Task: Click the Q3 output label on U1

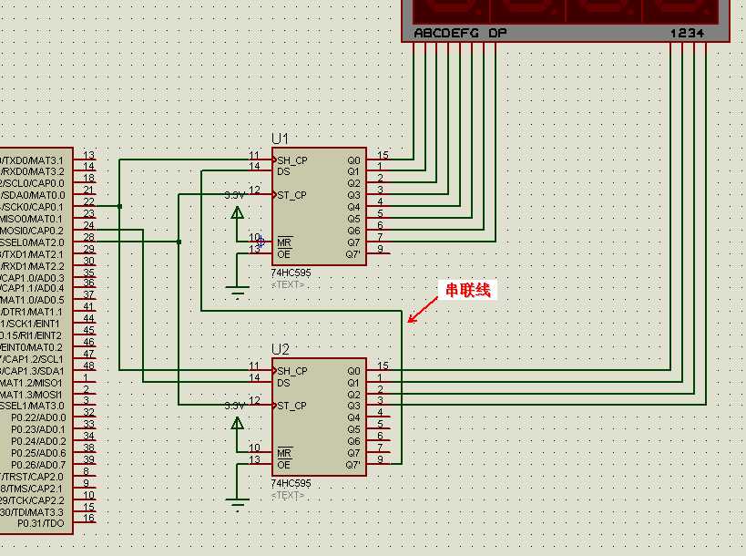Action: 353,195
